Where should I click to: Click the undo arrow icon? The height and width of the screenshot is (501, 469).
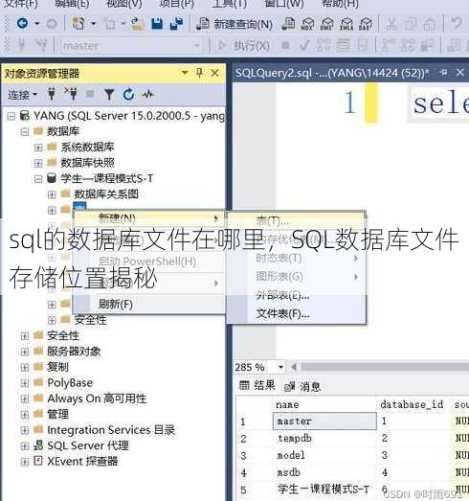click(x=457, y=23)
